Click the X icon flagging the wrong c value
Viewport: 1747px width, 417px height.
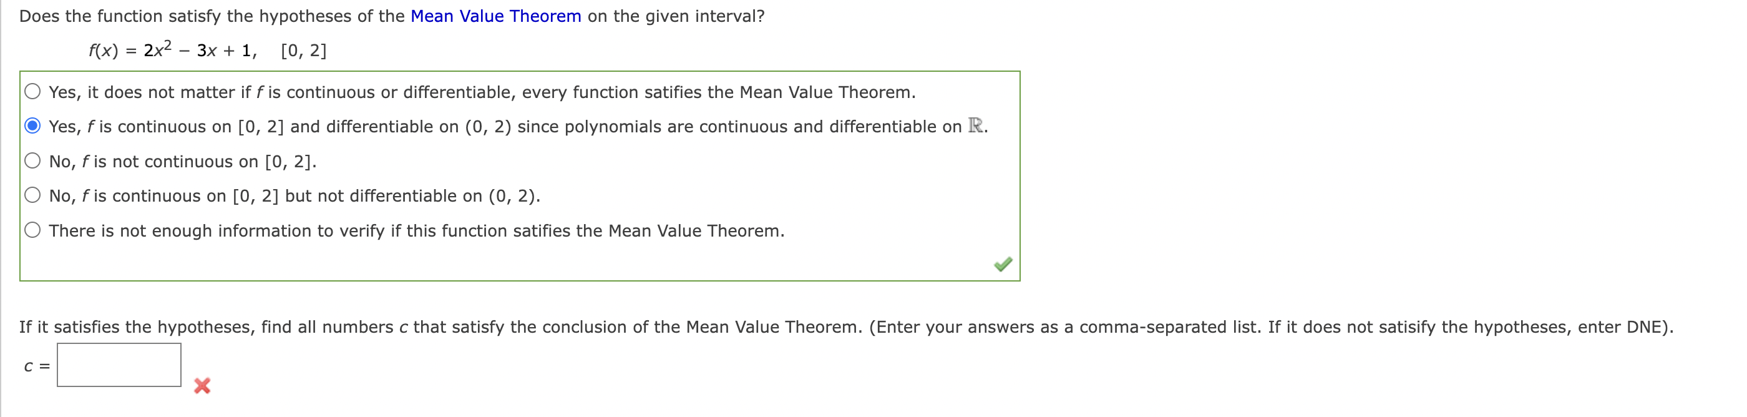click(x=201, y=388)
